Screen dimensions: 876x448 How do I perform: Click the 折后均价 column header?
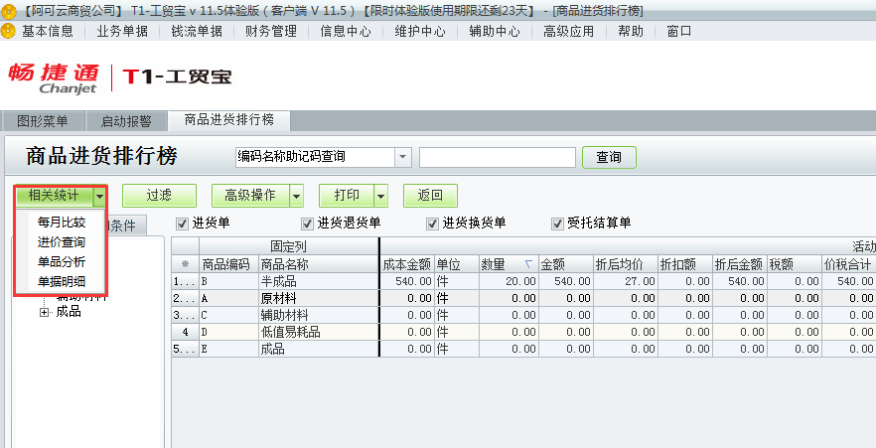625,265
